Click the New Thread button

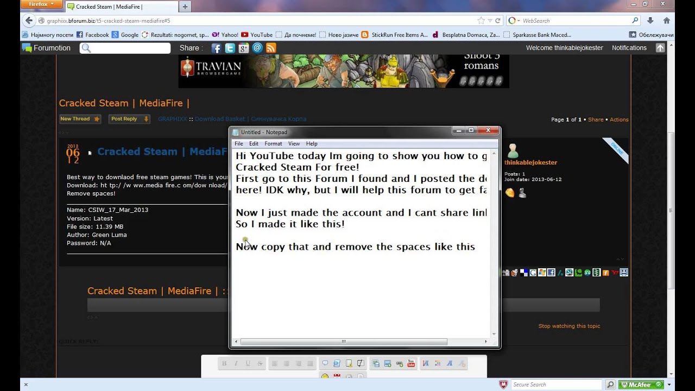point(80,119)
